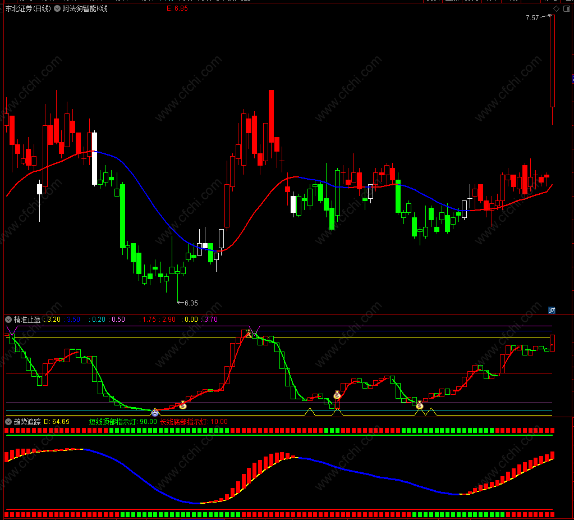Viewport: 574px width, 520px height.
Task: Click the 精准止盈 indicator label
Action: (x=27, y=320)
